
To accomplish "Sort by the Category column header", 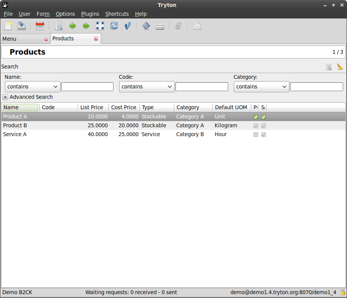I will [194, 107].
